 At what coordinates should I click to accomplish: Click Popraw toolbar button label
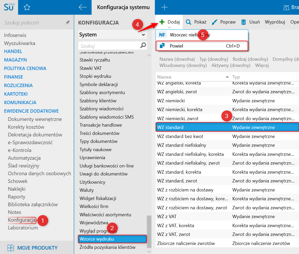[228, 22]
